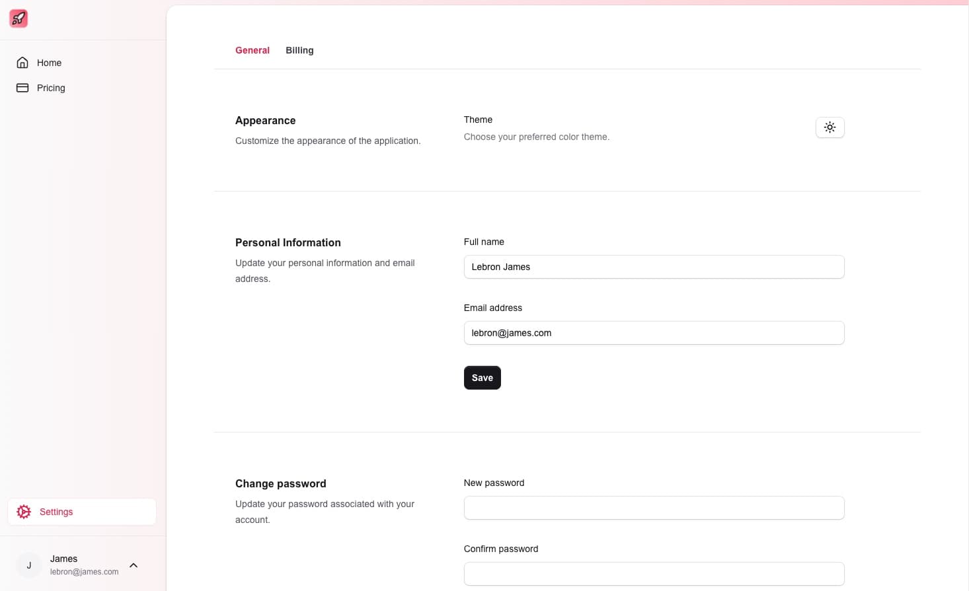
Task: Click the gear icon beside Settings
Action: pos(24,512)
